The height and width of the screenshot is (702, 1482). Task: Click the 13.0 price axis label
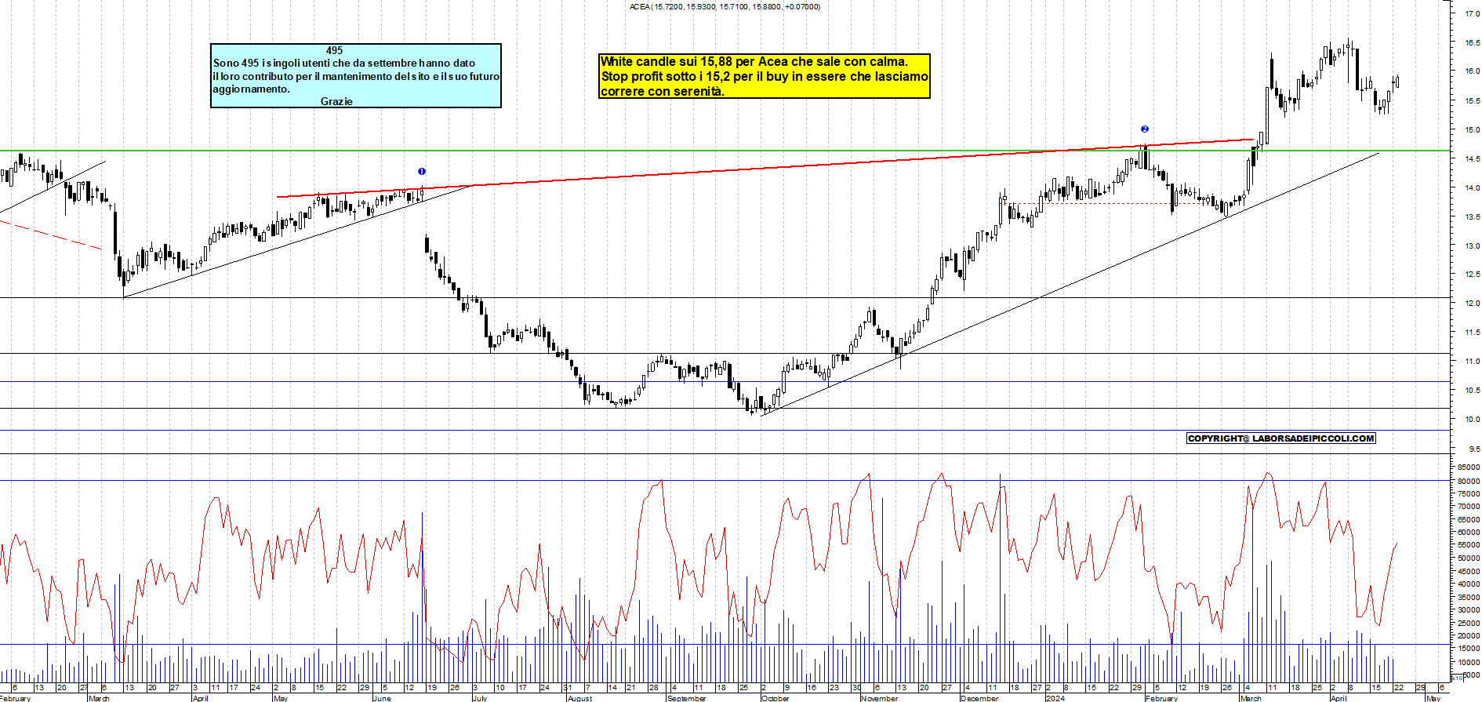coord(1473,246)
